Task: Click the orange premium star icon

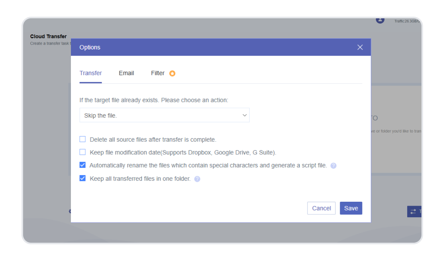Action: pos(172,73)
